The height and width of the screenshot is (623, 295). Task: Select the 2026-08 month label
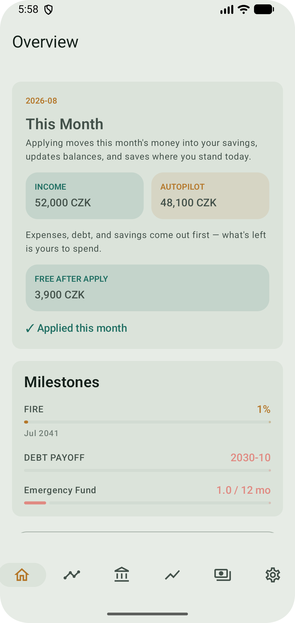click(x=42, y=101)
